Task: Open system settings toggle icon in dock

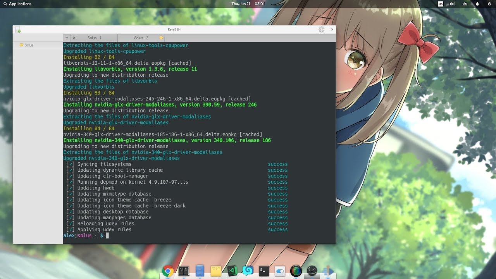Action: coord(280,271)
